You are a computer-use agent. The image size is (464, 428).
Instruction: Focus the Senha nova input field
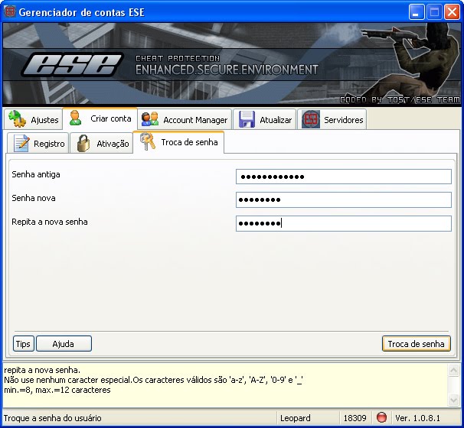tap(343, 200)
